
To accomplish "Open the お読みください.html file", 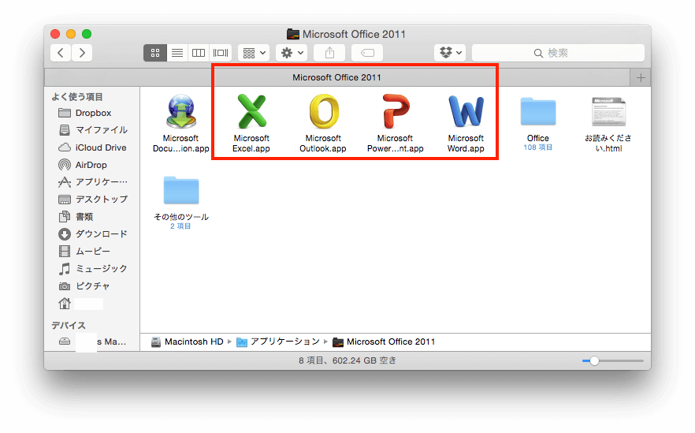I will pos(608,112).
